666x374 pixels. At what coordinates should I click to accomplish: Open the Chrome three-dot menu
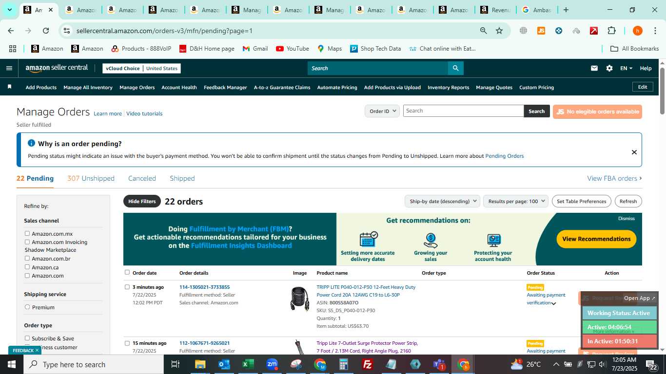[654, 31]
